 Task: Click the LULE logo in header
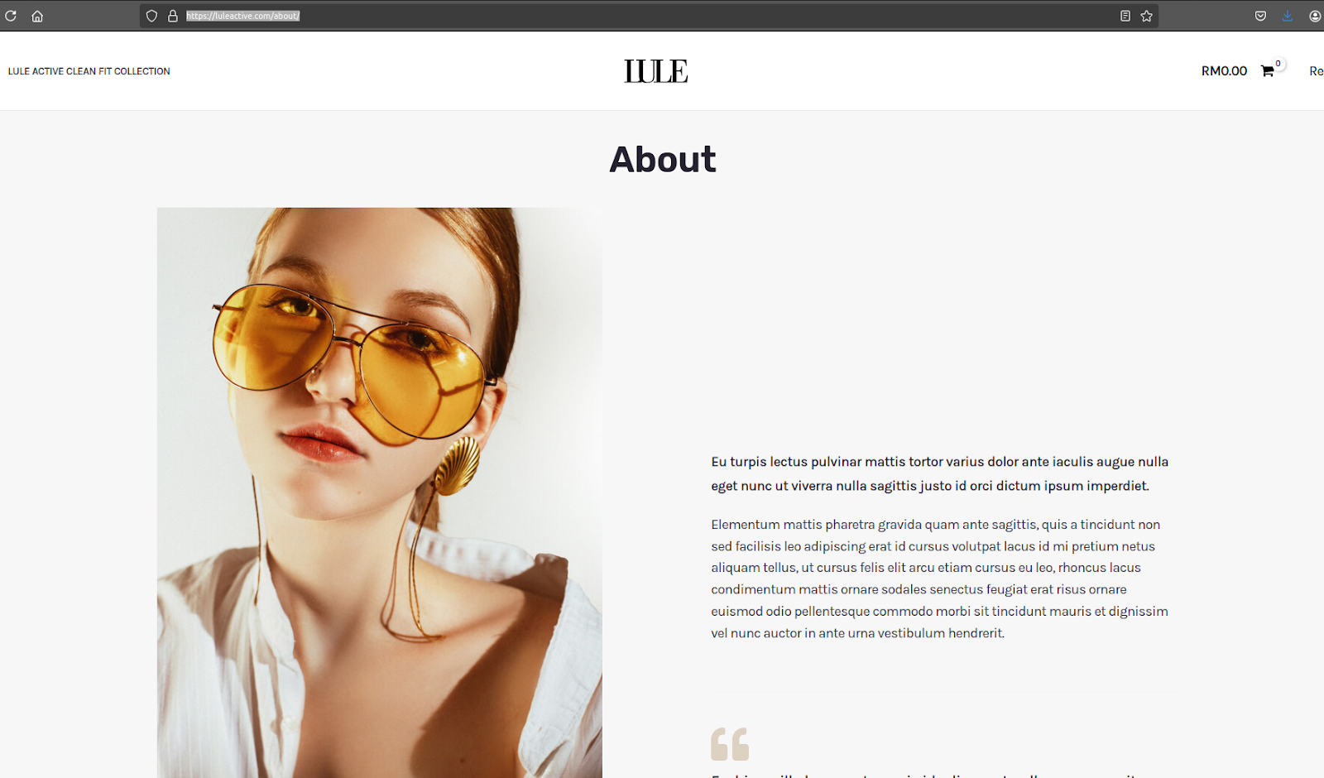coord(656,71)
